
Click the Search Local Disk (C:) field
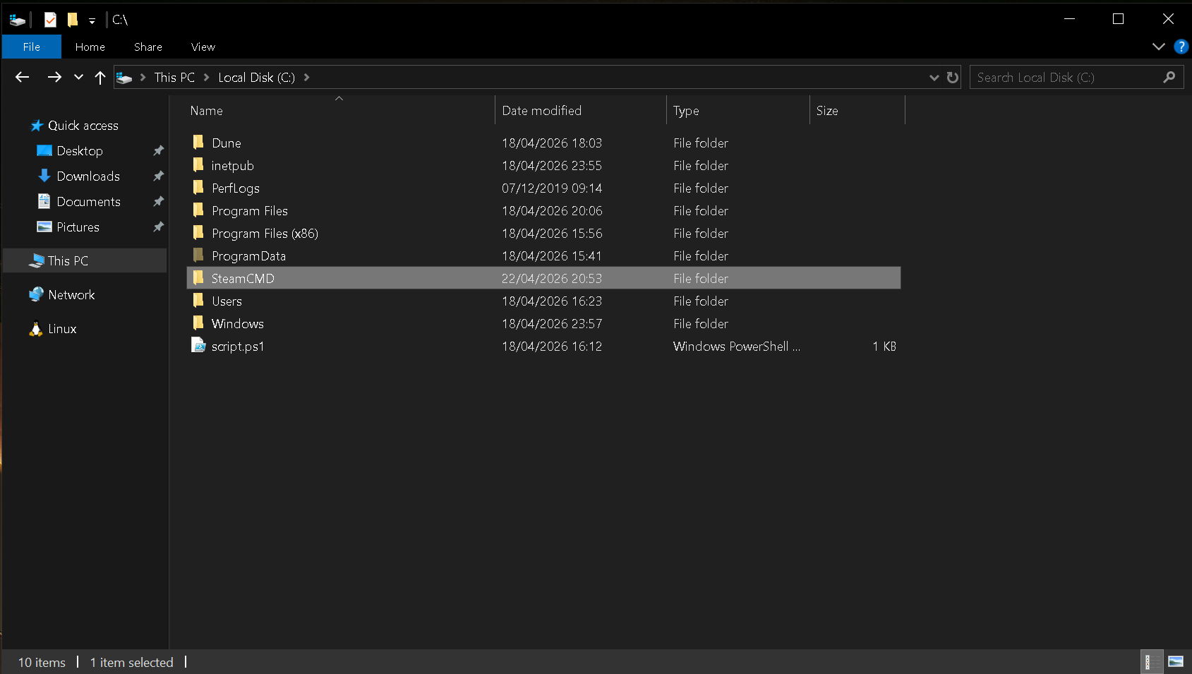(x=1066, y=78)
